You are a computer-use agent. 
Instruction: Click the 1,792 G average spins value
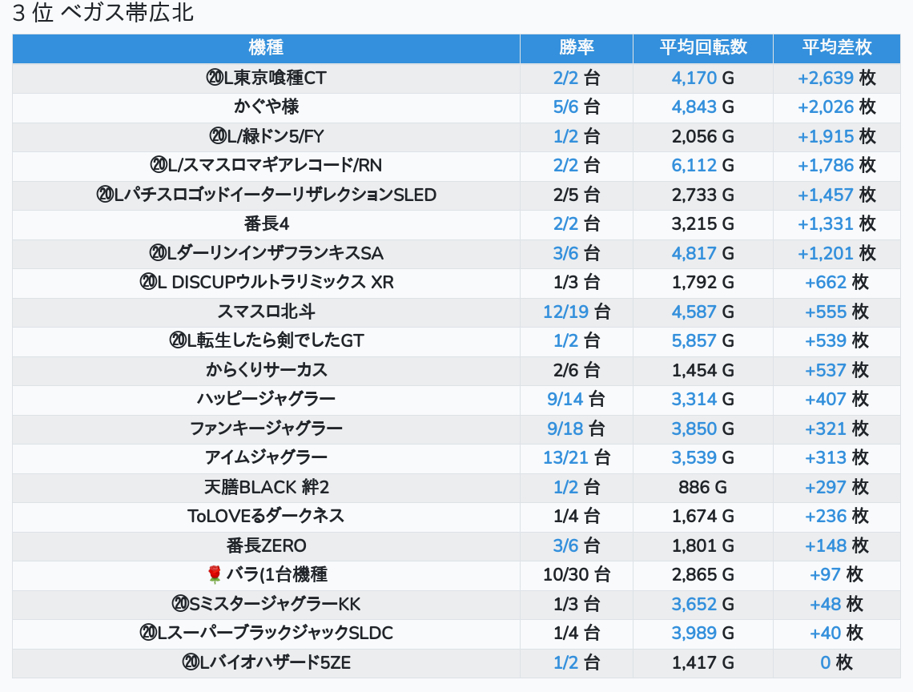(703, 283)
